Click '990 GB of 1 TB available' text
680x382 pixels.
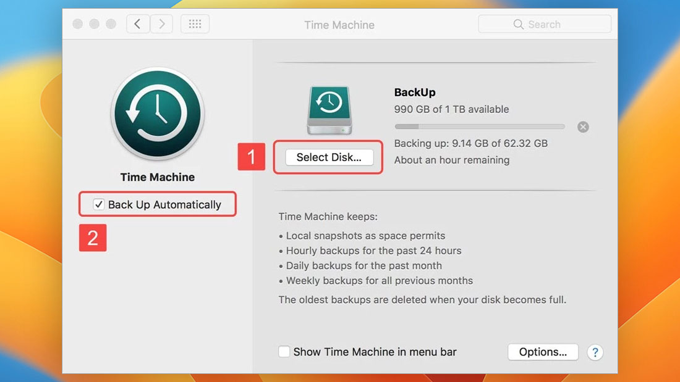pyautogui.click(x=451, y=109)
